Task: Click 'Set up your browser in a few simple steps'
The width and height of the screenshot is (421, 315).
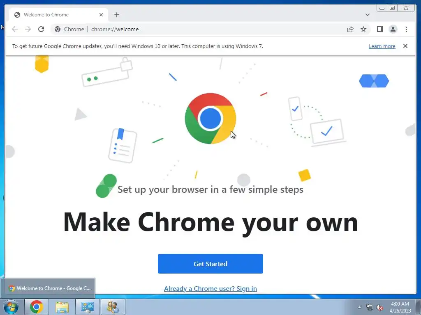Action: click(x=210, y=189)
